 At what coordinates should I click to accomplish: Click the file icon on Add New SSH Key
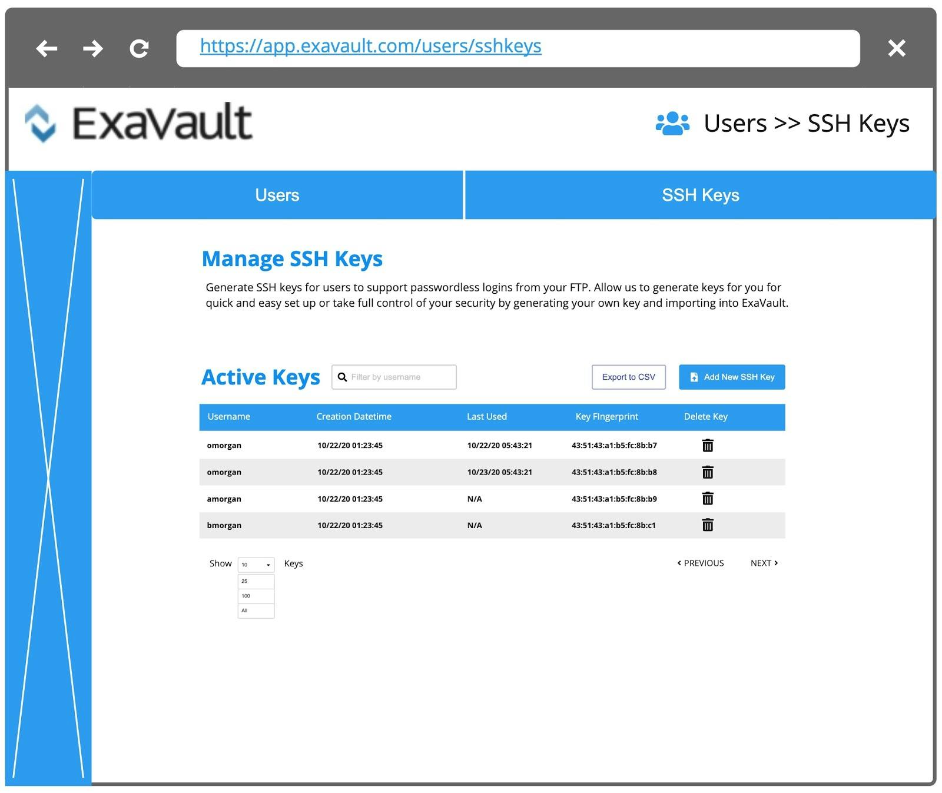(x=694, y=377)
